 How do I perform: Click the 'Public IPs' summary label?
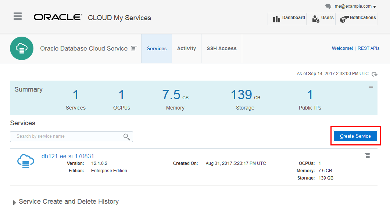pos(310,108)
